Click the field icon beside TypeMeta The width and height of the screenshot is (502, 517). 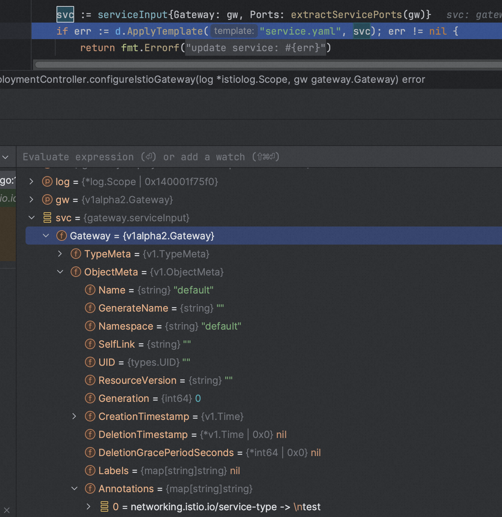coord(76,254)
